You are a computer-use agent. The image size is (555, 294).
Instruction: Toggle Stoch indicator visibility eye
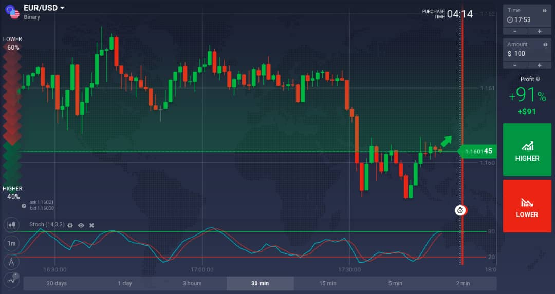click(81, 225)
